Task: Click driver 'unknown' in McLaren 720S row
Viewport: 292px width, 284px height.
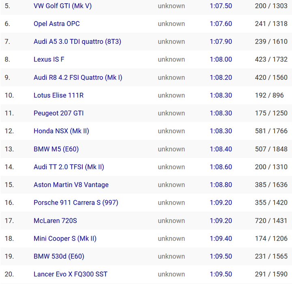Action: click(171, 221)
